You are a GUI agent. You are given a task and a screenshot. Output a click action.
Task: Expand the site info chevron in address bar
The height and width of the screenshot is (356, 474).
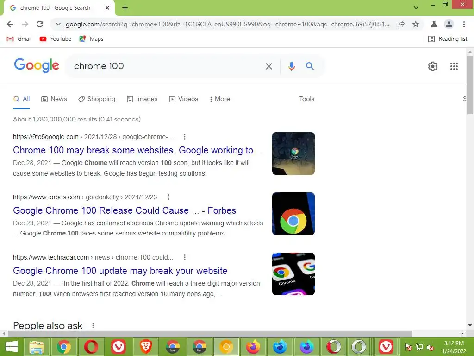pos(58,24)
